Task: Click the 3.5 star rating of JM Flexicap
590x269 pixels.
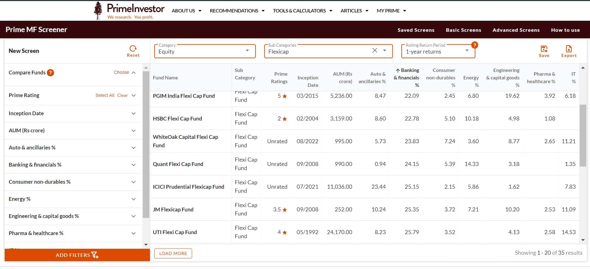Action: (x=280, y=210)
